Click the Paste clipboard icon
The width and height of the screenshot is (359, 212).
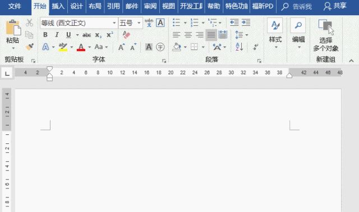13,28
